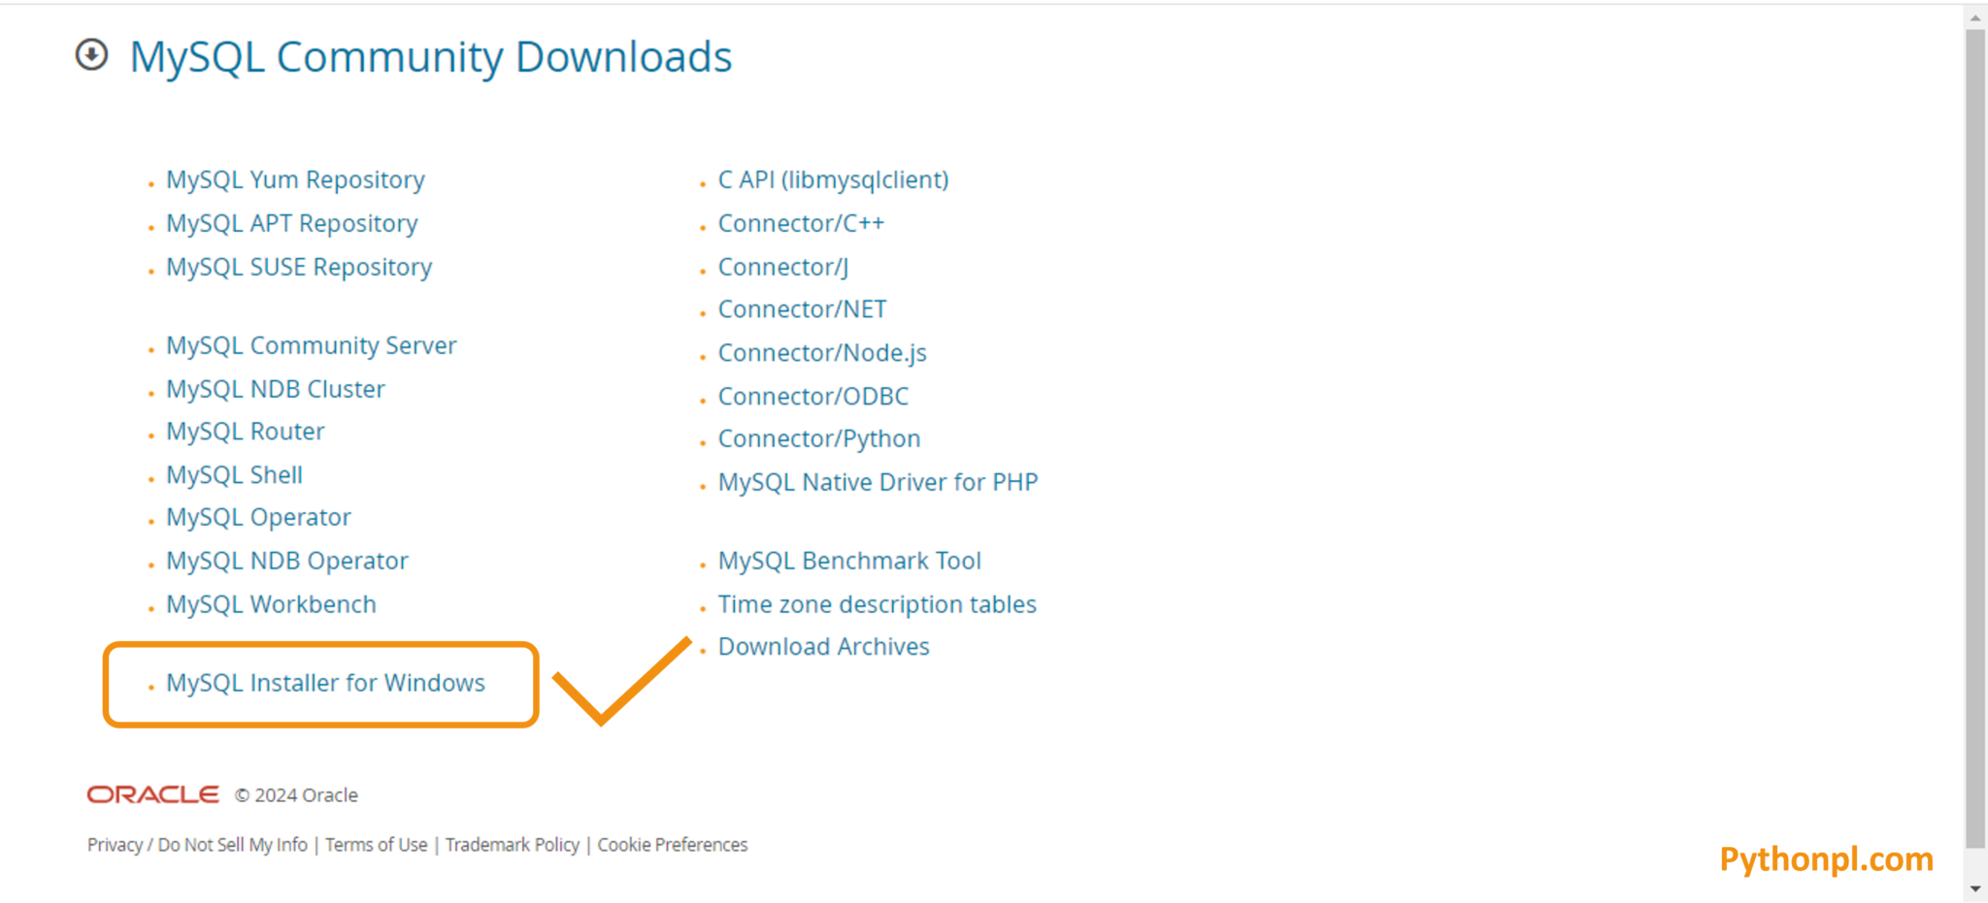
Task: Open MySQL Installer for Windows
Action: [x=325, y=683]
